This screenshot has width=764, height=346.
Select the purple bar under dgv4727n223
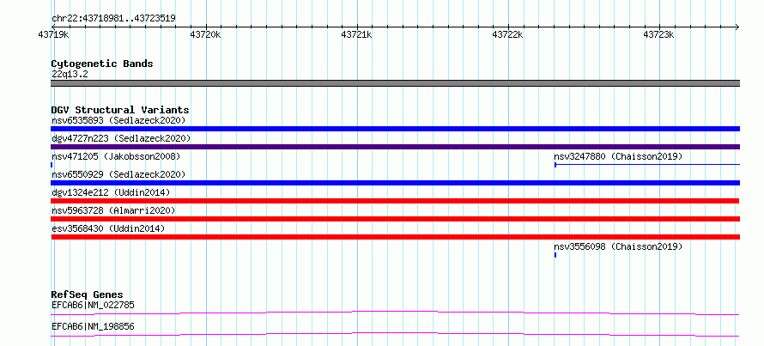[x=395, y=147]
